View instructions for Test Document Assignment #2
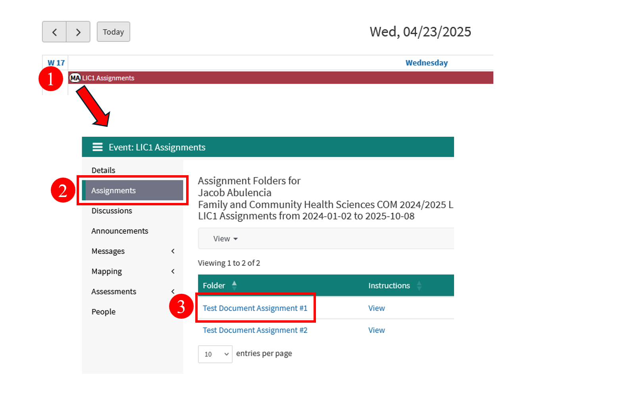 377,330
